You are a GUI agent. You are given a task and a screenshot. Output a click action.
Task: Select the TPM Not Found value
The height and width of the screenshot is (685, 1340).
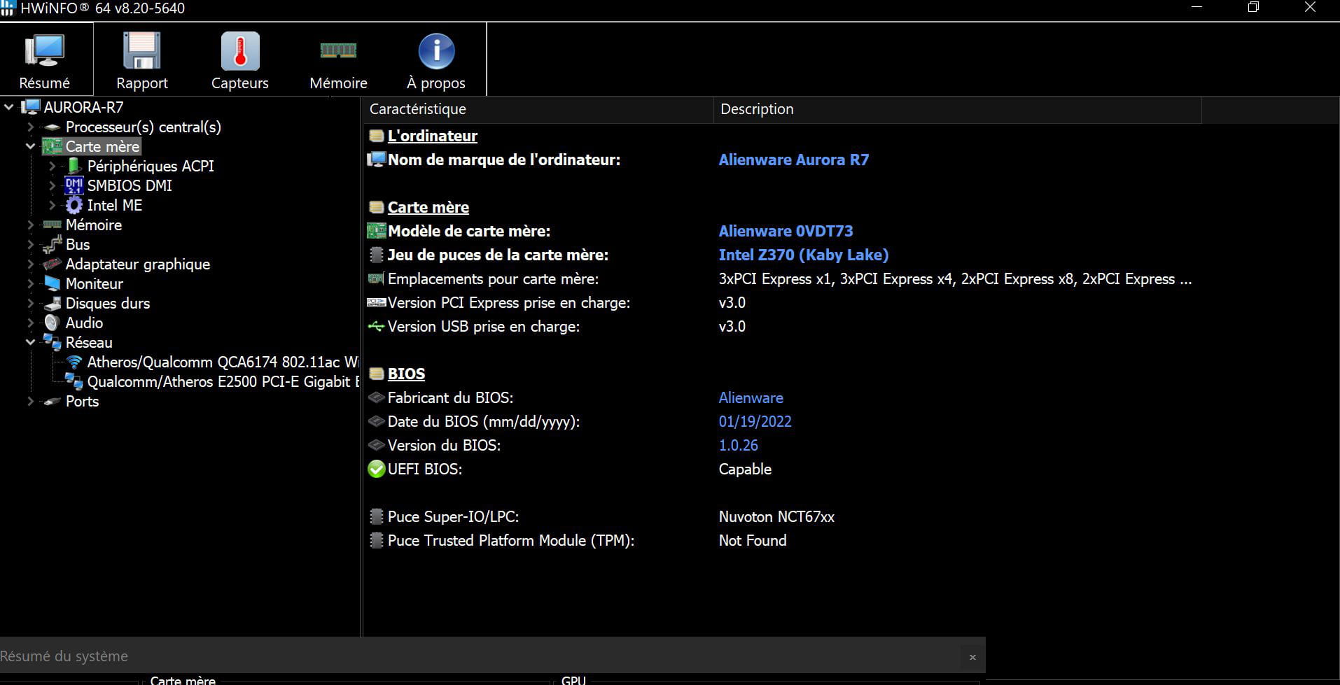click(753, 540)
